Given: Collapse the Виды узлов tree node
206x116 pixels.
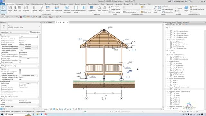Looking at the screenshot, I should click(167, 91).
